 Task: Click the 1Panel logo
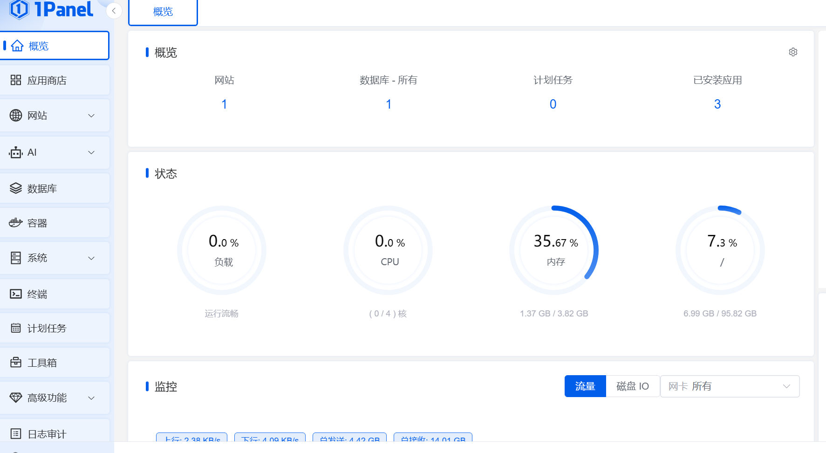[51, 9]
